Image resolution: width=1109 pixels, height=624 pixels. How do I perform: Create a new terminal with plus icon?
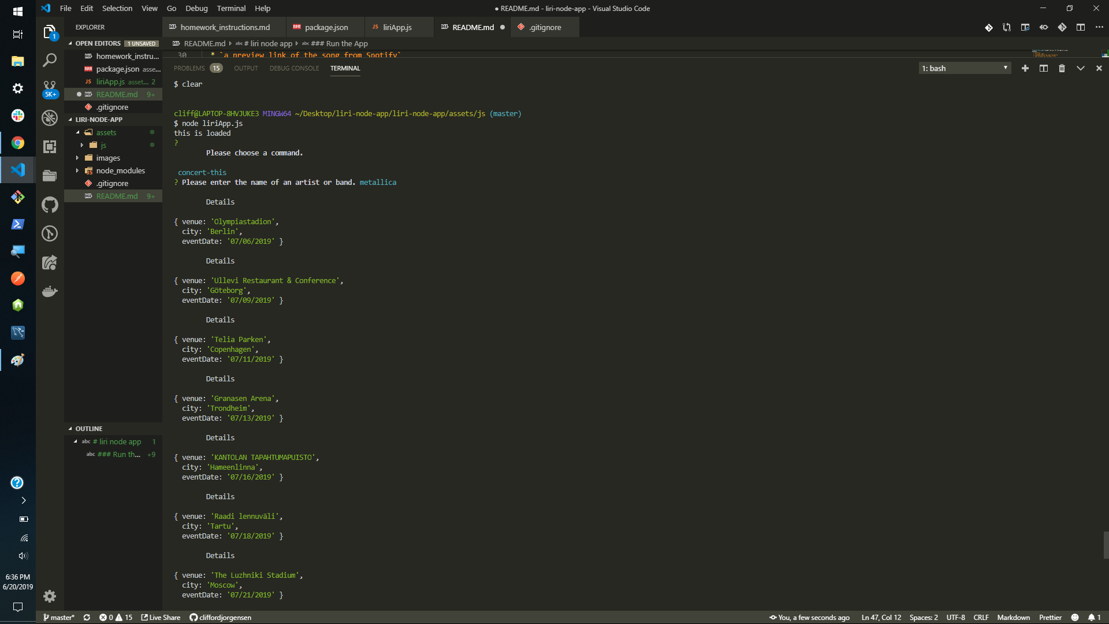coord(1025,68)
